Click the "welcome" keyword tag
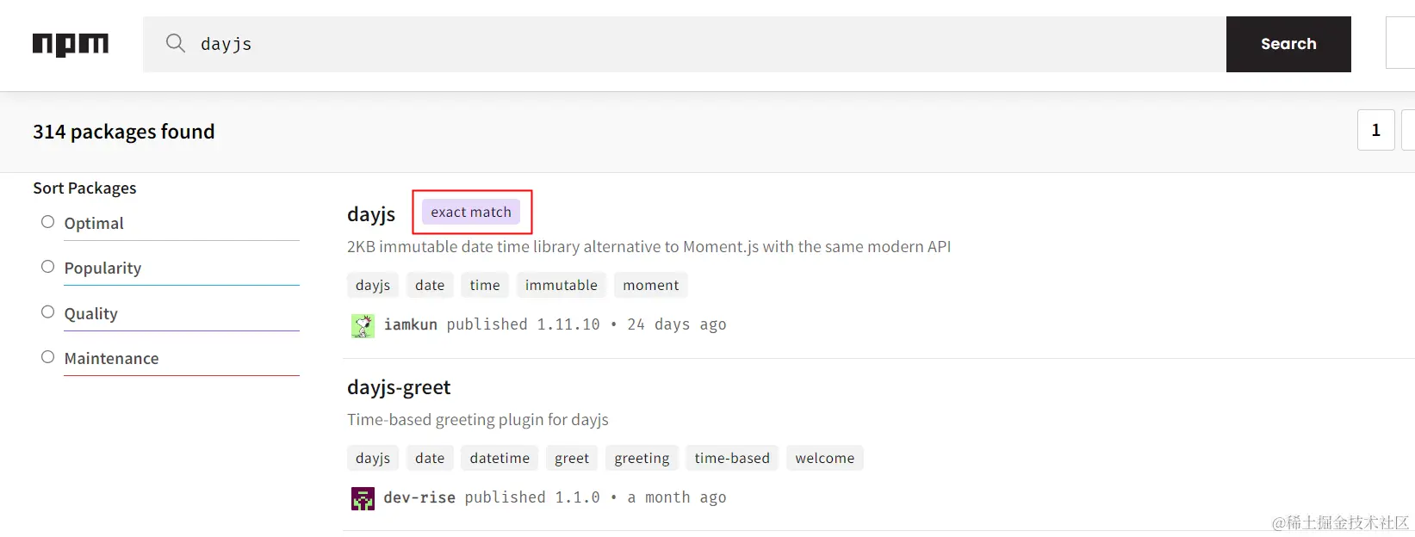This screenshot has height=537, width=1415. pos(824,458)
